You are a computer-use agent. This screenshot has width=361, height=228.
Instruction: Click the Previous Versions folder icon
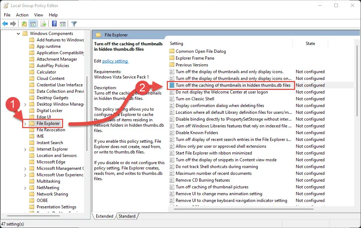(172, 65)
